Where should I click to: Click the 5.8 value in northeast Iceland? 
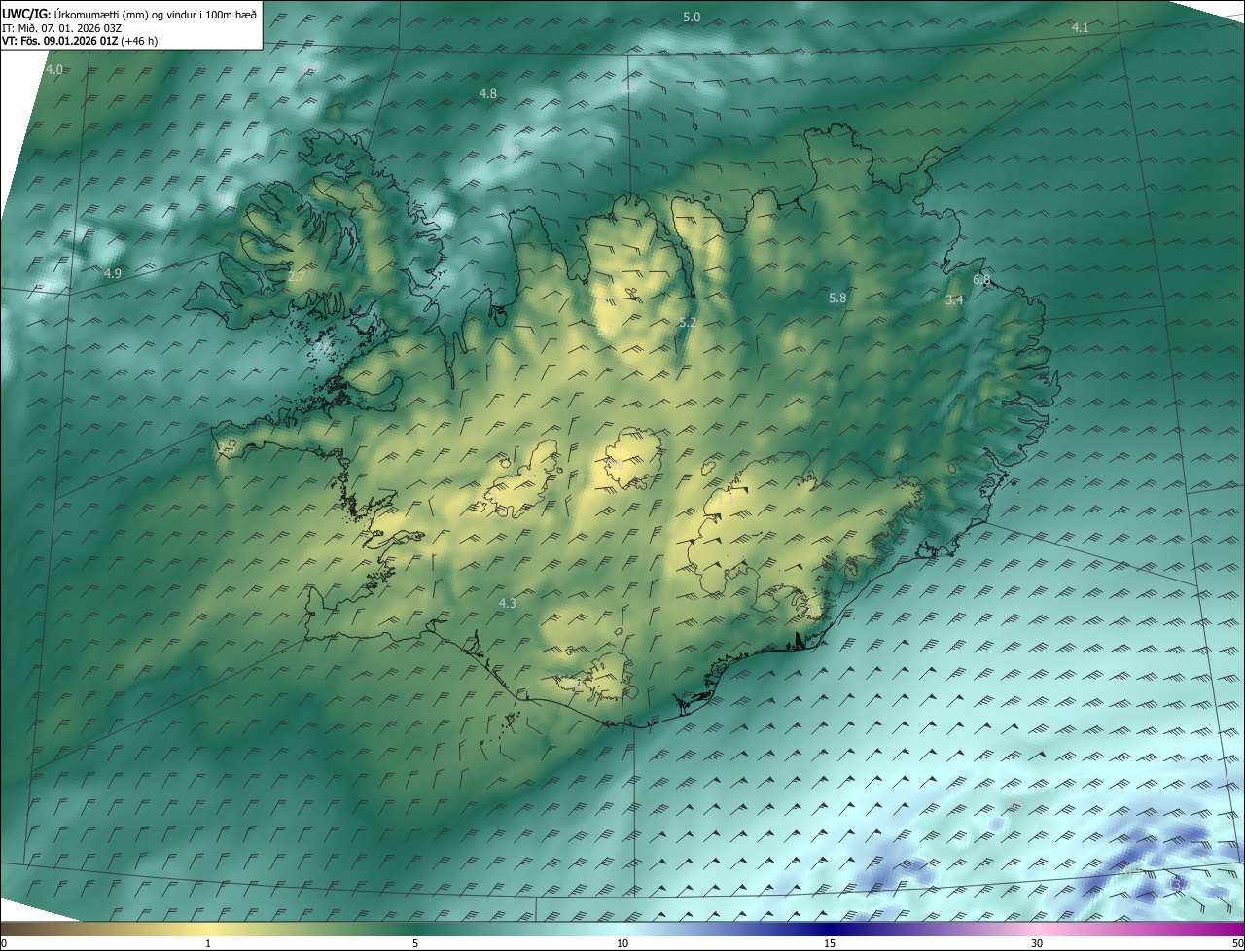(837, 299)
